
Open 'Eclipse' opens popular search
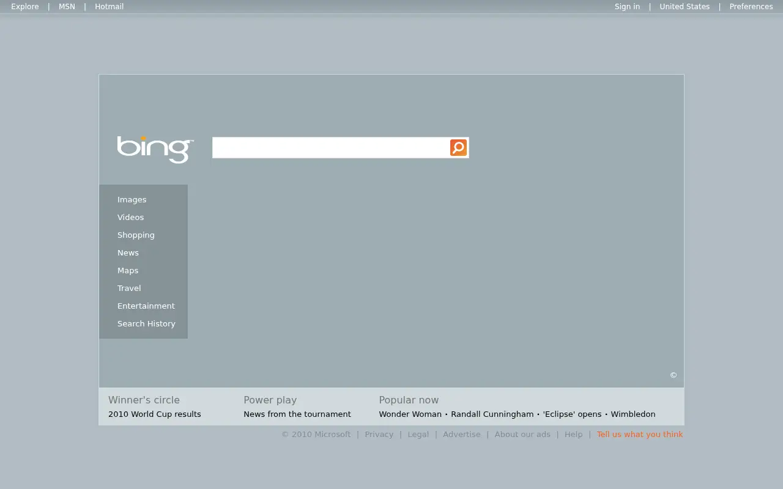572,414
